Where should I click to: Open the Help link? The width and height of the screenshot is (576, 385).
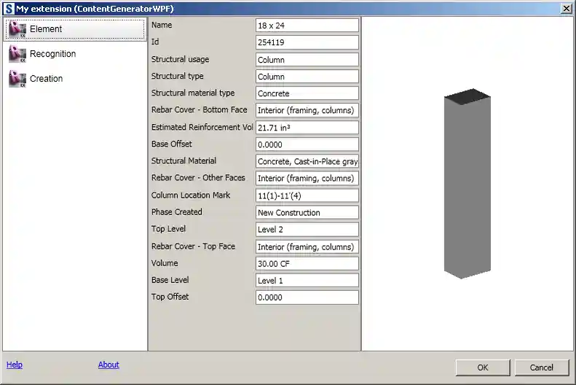pos(15,365)
